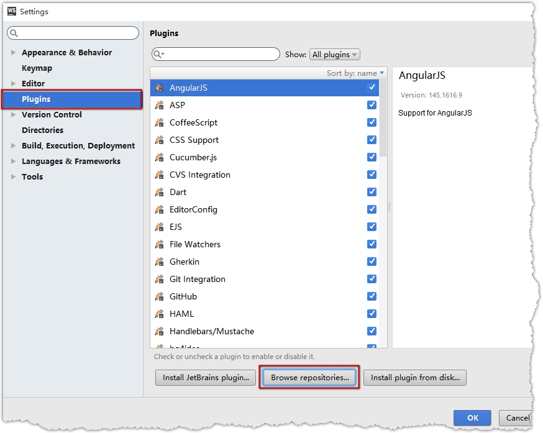This screenshot has height=433, width=543.
Task: Open plugin search history magnifier icon
Action: click(158, 54)
